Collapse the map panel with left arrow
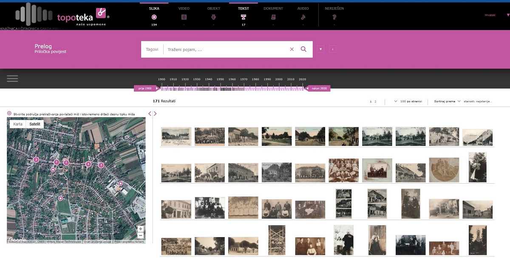The image size is (510, 260). pos(150,113)
